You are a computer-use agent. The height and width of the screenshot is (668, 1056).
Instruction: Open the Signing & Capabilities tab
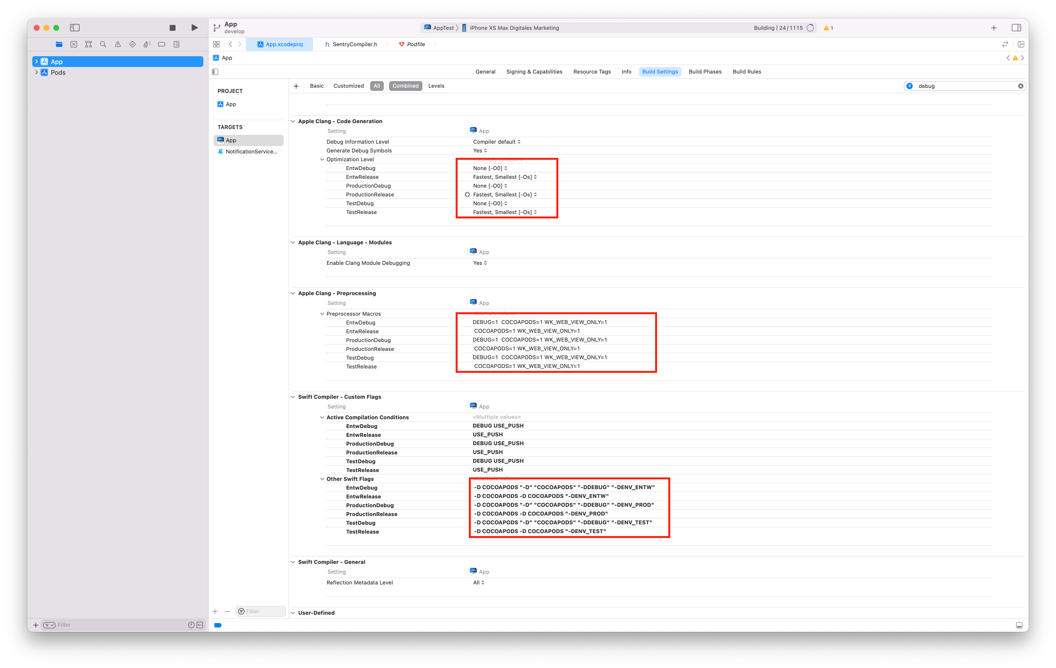[534, 71]
